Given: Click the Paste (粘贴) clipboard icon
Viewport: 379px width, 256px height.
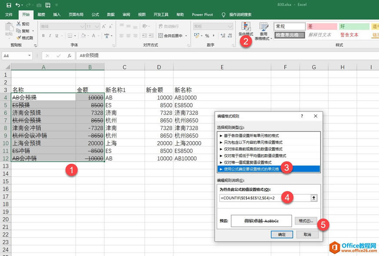Looking at the screenshot, I should click(x=9, y=27).
